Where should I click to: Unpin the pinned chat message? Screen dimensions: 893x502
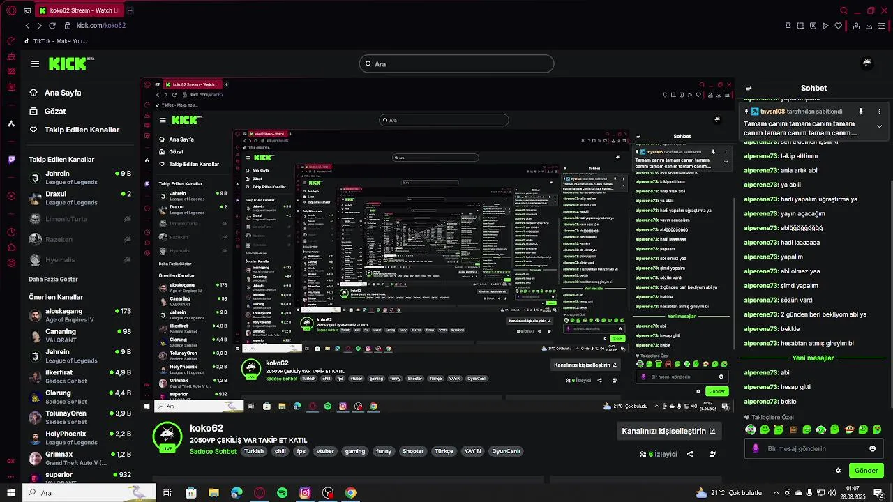click(861, 112)
